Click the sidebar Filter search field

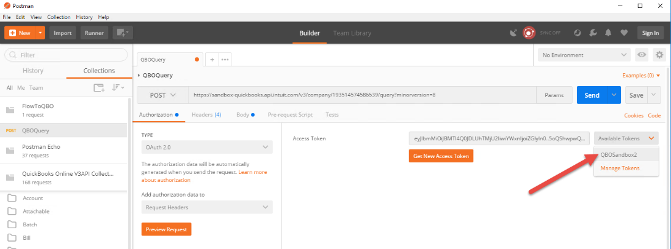pyautogui.click(x=66, y=55)
